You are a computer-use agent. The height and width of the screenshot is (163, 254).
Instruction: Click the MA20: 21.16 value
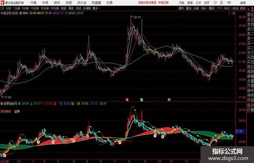click(x=60, y=13)
